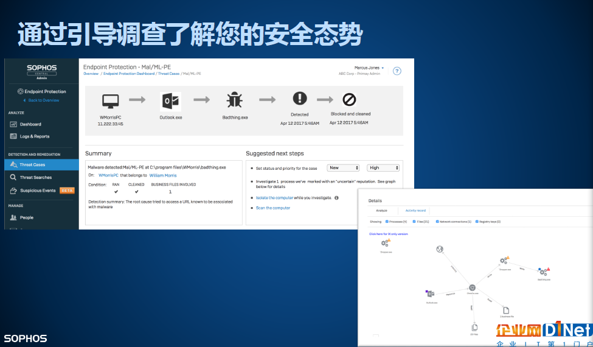
Task: Click info icon beside Isolate the computer
Action: click(336, 198)
